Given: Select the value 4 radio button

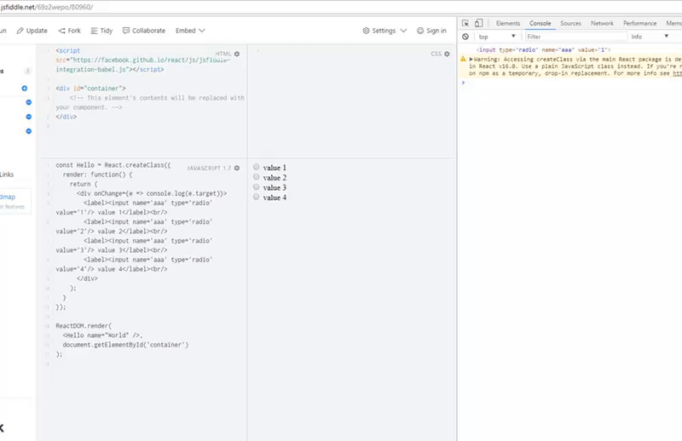Looking at the screenshot, I should (x=257, y=197).
